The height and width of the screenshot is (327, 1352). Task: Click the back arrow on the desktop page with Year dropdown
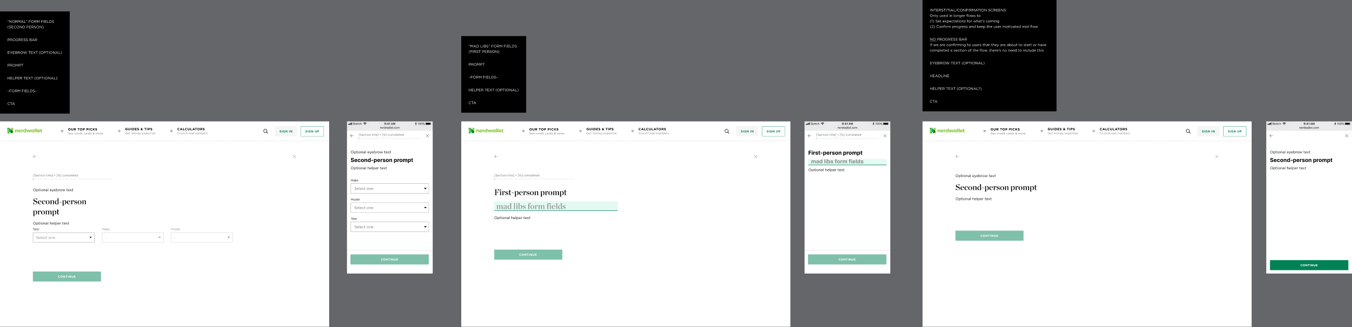[x=35, y=157]
